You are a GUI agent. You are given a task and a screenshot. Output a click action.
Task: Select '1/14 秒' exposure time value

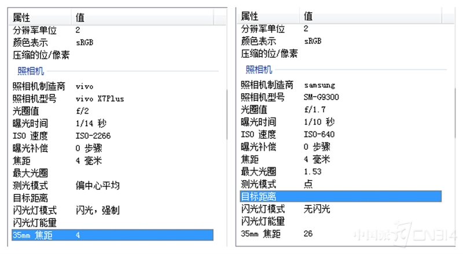(x=91, y=123)
